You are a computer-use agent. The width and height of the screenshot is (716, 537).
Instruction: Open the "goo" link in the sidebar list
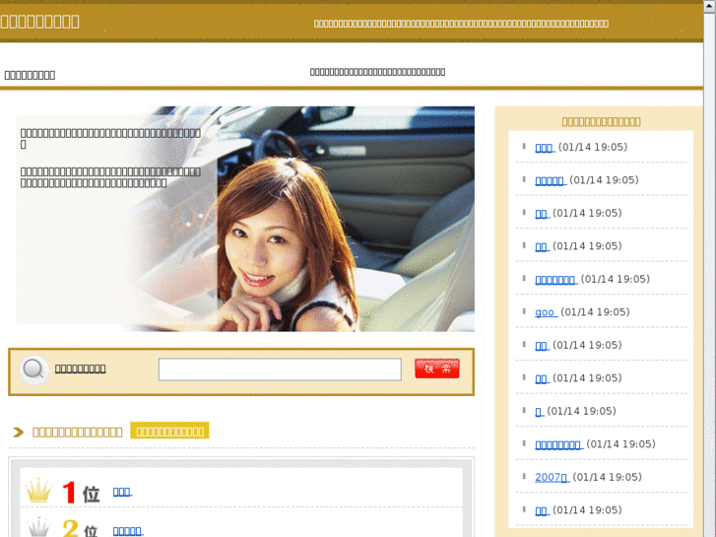tap(546, 312)
